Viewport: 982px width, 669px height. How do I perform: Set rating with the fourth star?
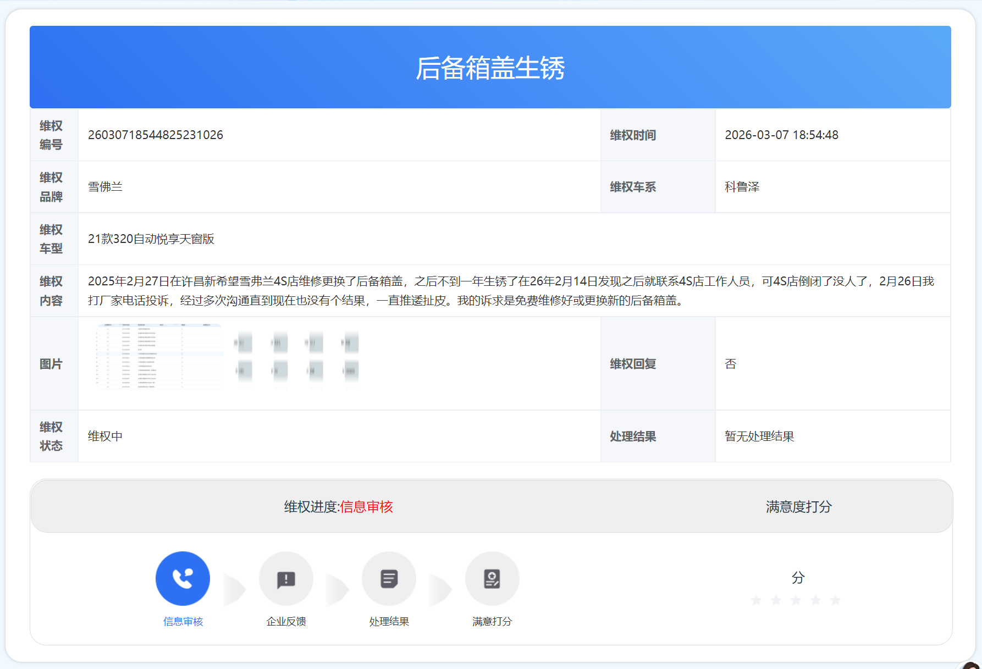click(816, 600)
